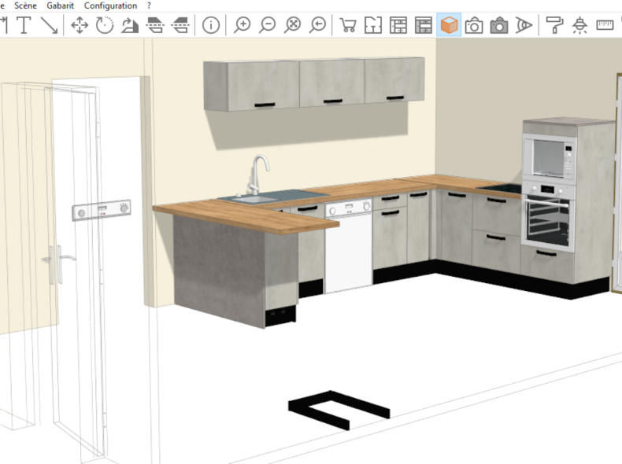Click the second, shaded elevation view icon
The image size is (622, 464).
pyautogui.click(x=424, y=25)
